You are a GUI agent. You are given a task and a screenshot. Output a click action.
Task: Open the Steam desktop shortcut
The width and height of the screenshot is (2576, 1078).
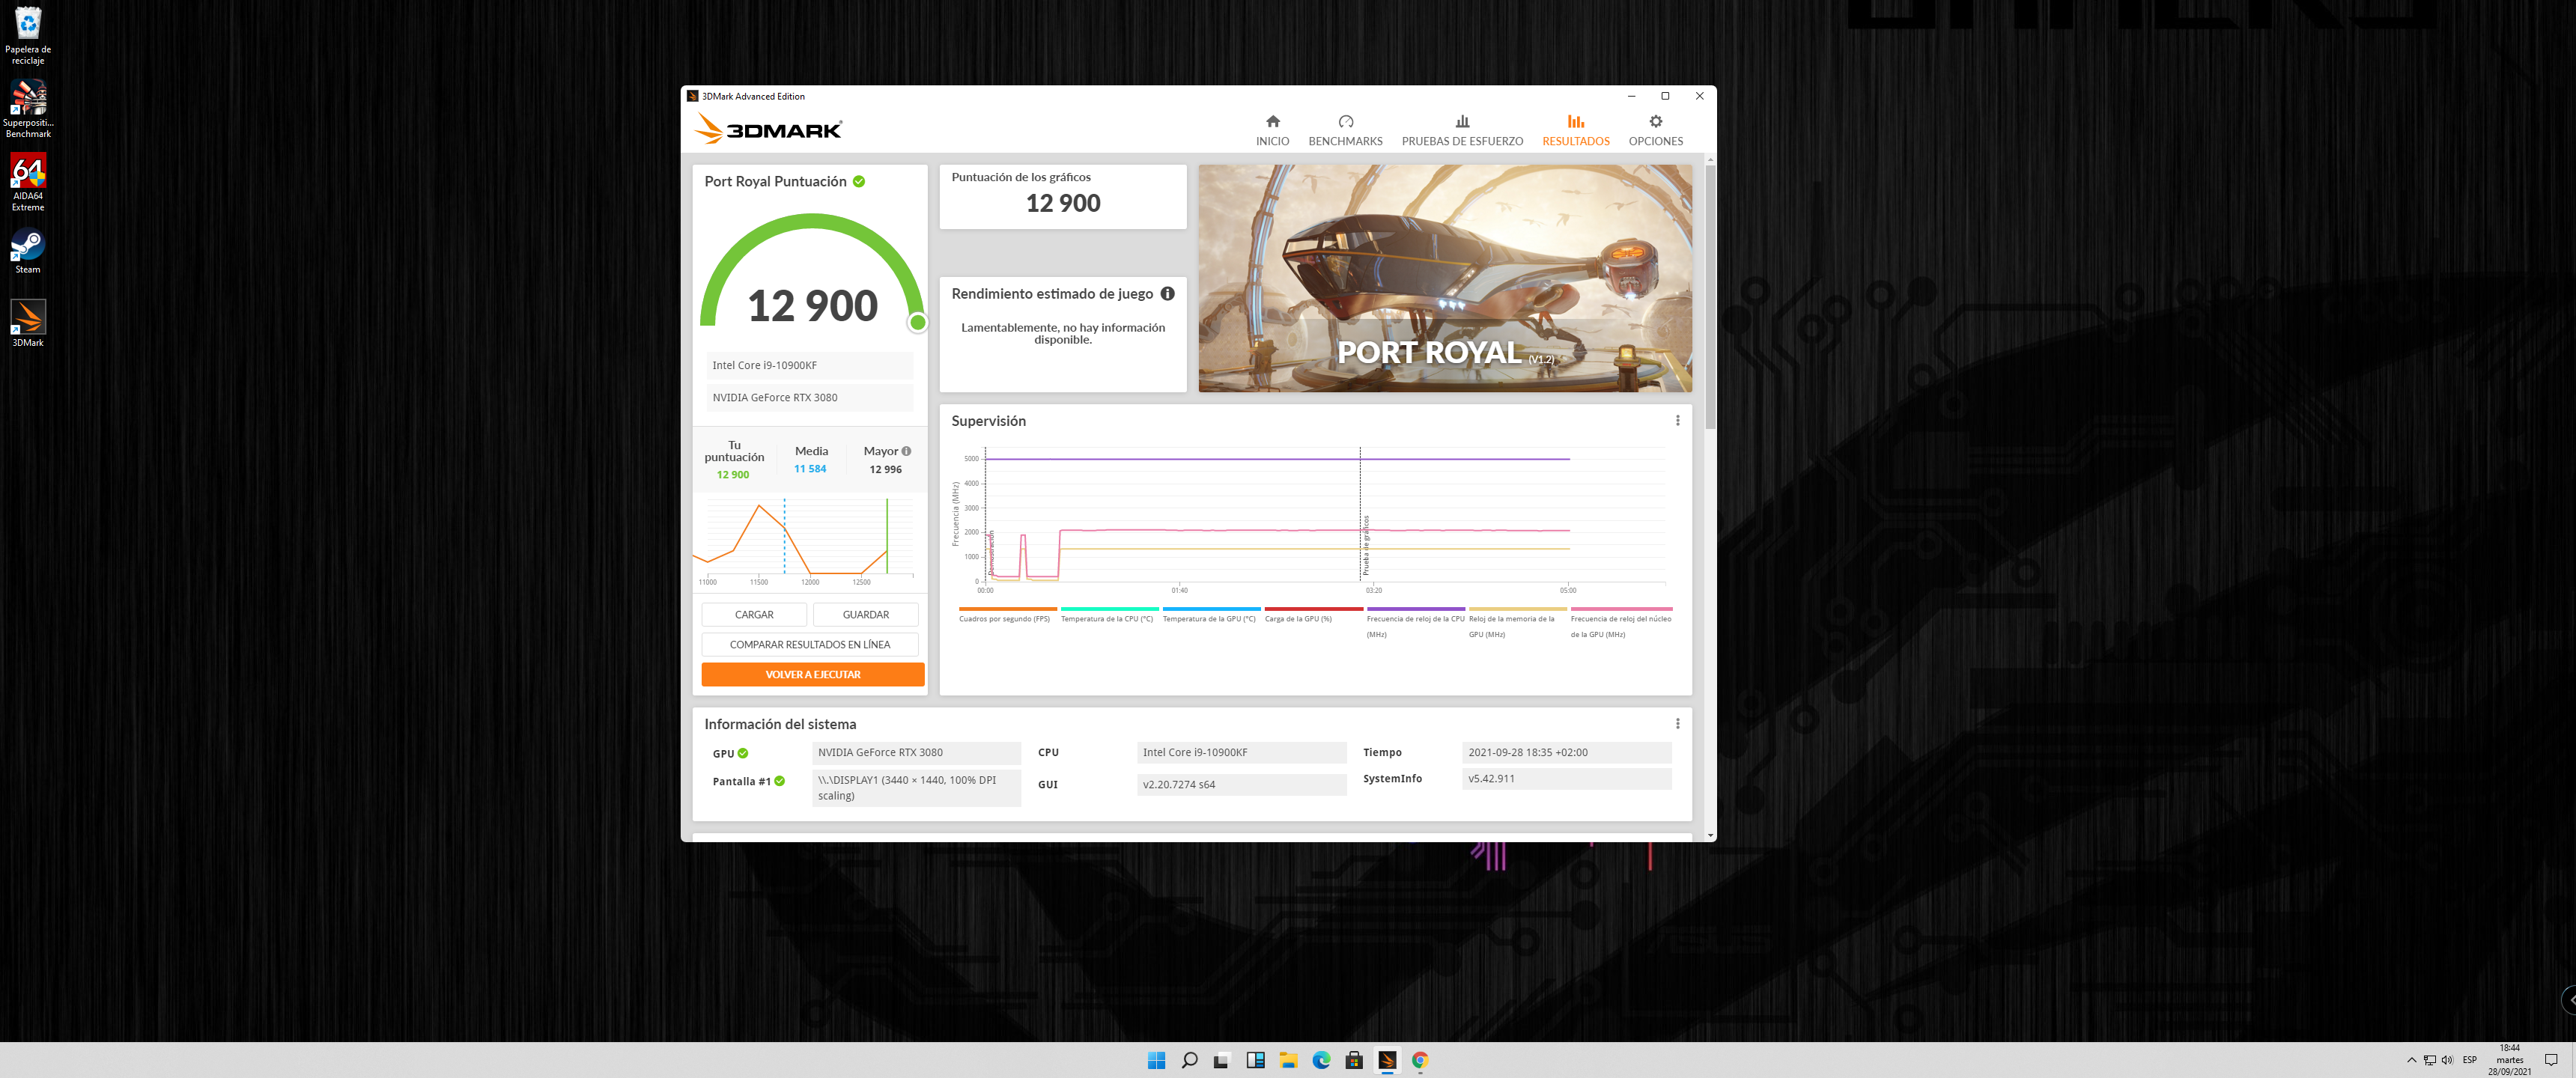point(28,251)
